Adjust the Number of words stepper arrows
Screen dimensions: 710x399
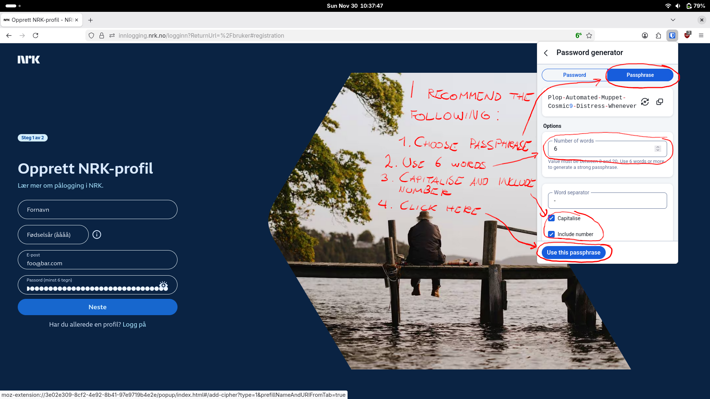[657, 149]
